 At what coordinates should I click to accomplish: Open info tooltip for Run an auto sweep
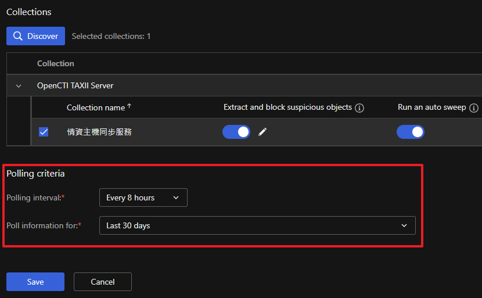[x=474, y=108]
